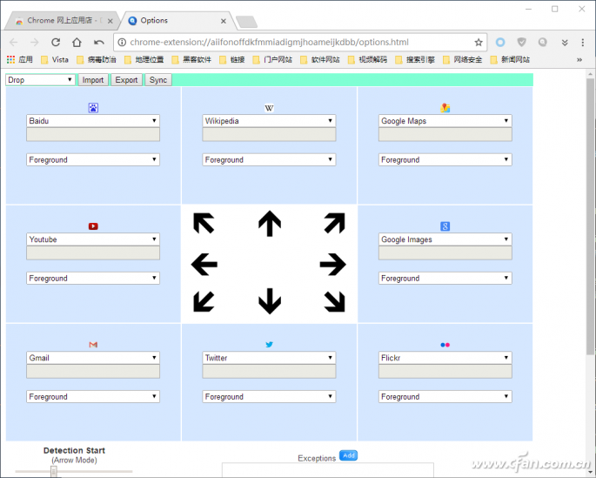Open Foreground dropdown under Google Images
Viewport: 596px width, 478px height.
click(445, 279)
